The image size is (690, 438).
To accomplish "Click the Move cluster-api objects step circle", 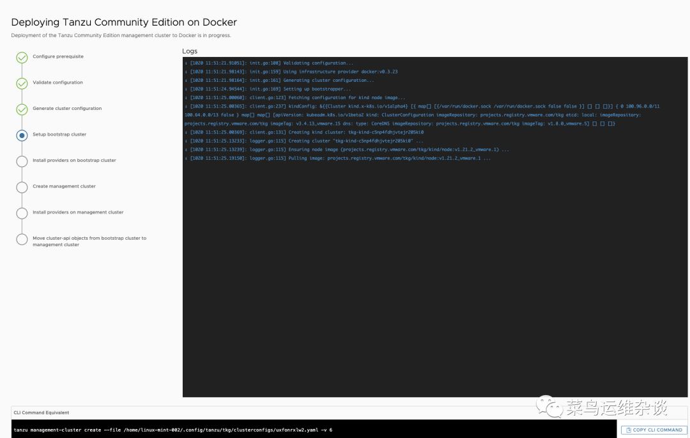I will [22, 240].
